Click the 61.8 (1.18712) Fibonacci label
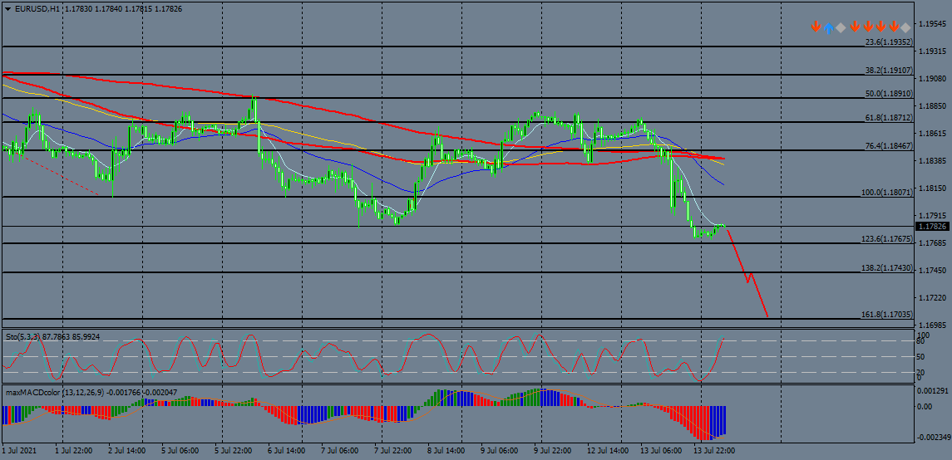Viewport: 952px width, 460px height. pyautogui.click(x=888, y=118)
